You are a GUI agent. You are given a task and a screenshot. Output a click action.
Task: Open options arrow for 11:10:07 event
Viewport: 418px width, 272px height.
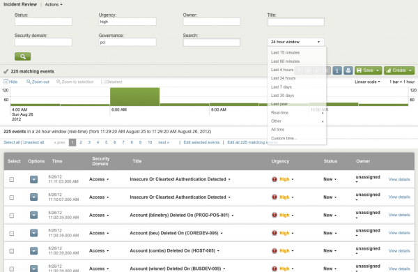[33, 197]
